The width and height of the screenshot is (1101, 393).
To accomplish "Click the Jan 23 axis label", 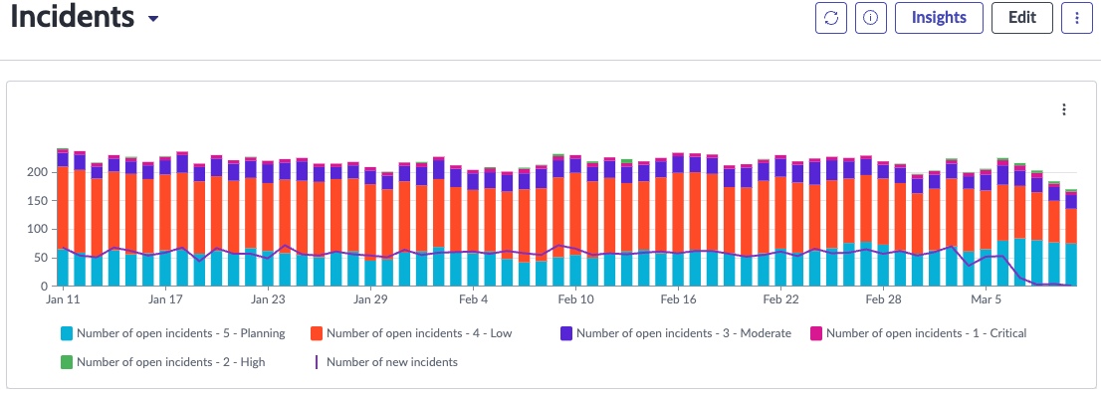I will pos(268,299).
